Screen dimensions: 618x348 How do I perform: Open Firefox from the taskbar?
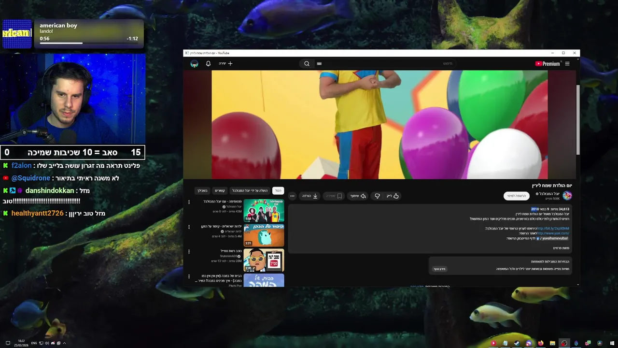tap(540, 343)
